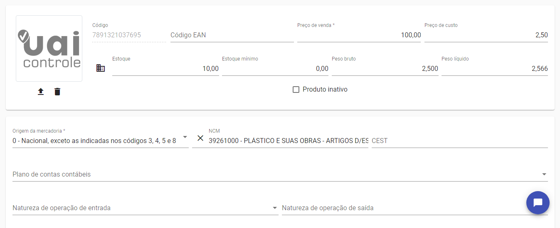Expand Natureza de operação de entrada dropdown
Viewport: 560px width, 228px height.
tap(274, 208)
